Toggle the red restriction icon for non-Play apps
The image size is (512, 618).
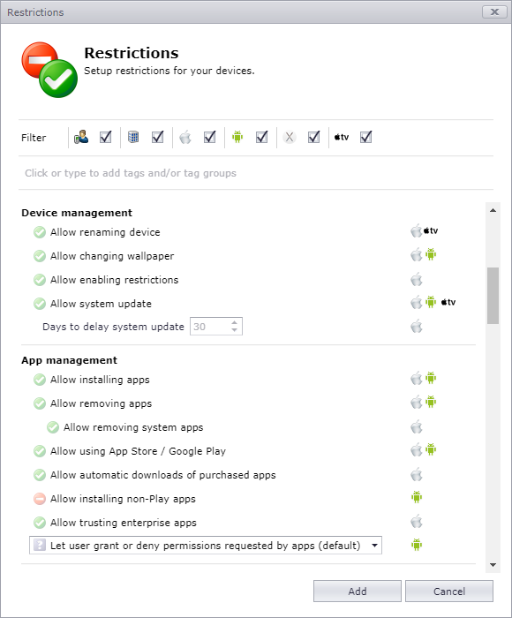(40, 499)
